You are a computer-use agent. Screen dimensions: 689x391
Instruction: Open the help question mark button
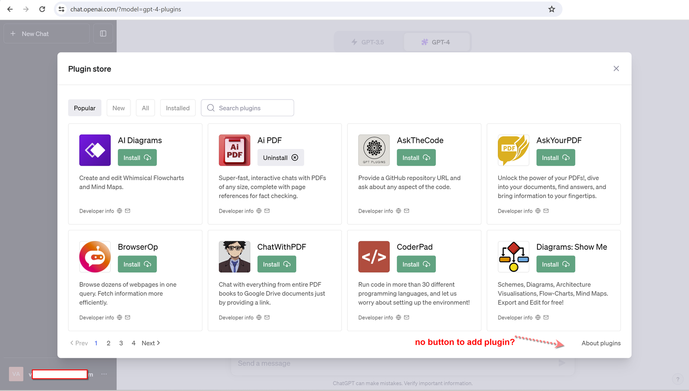pos(678,379)
